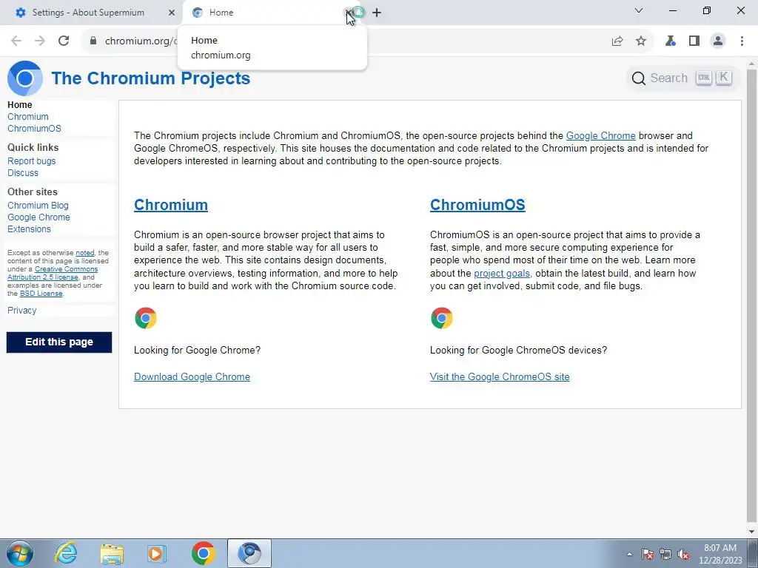Click the scrollbar down arrow
The width and height of the screenshot is (758, 568).
point(751,531)
